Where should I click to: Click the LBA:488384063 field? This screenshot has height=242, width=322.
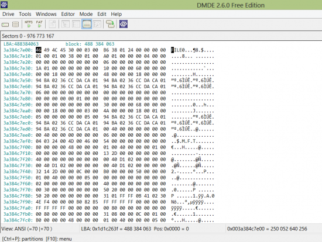pyautogui.click(x=21, y=44)
